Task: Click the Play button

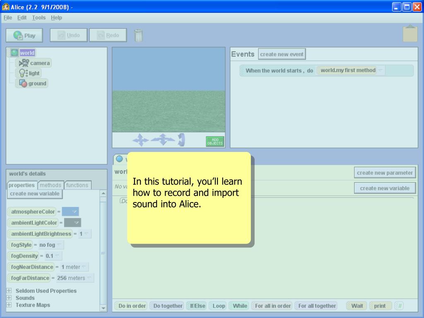Action: click(x=24, y=36)
